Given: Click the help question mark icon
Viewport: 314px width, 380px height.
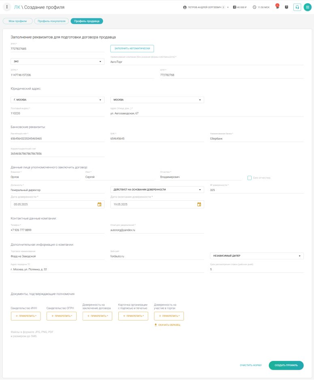Looking at the screenshot, I should click(x=286, y=7).
